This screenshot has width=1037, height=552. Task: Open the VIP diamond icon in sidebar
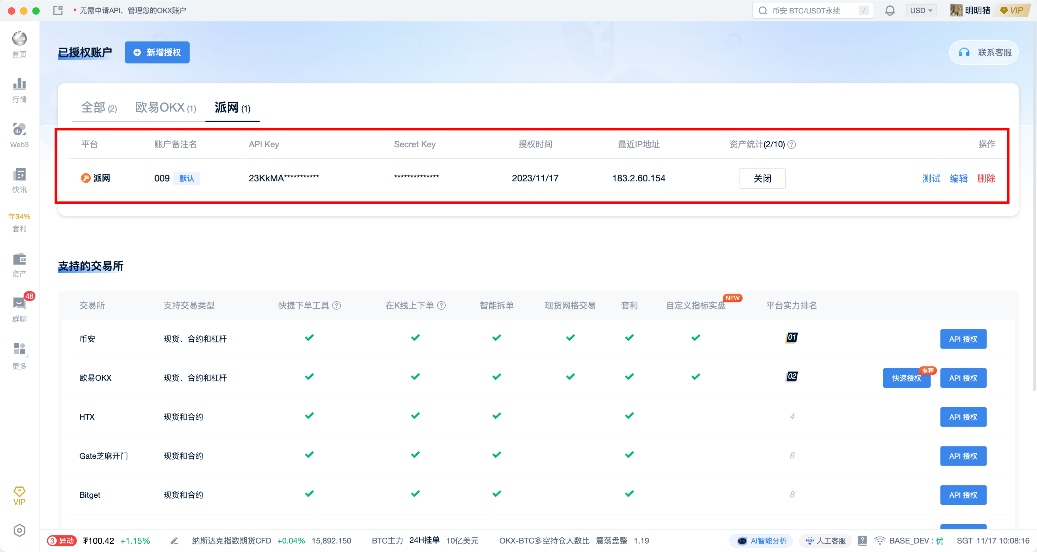click(19, 496)
